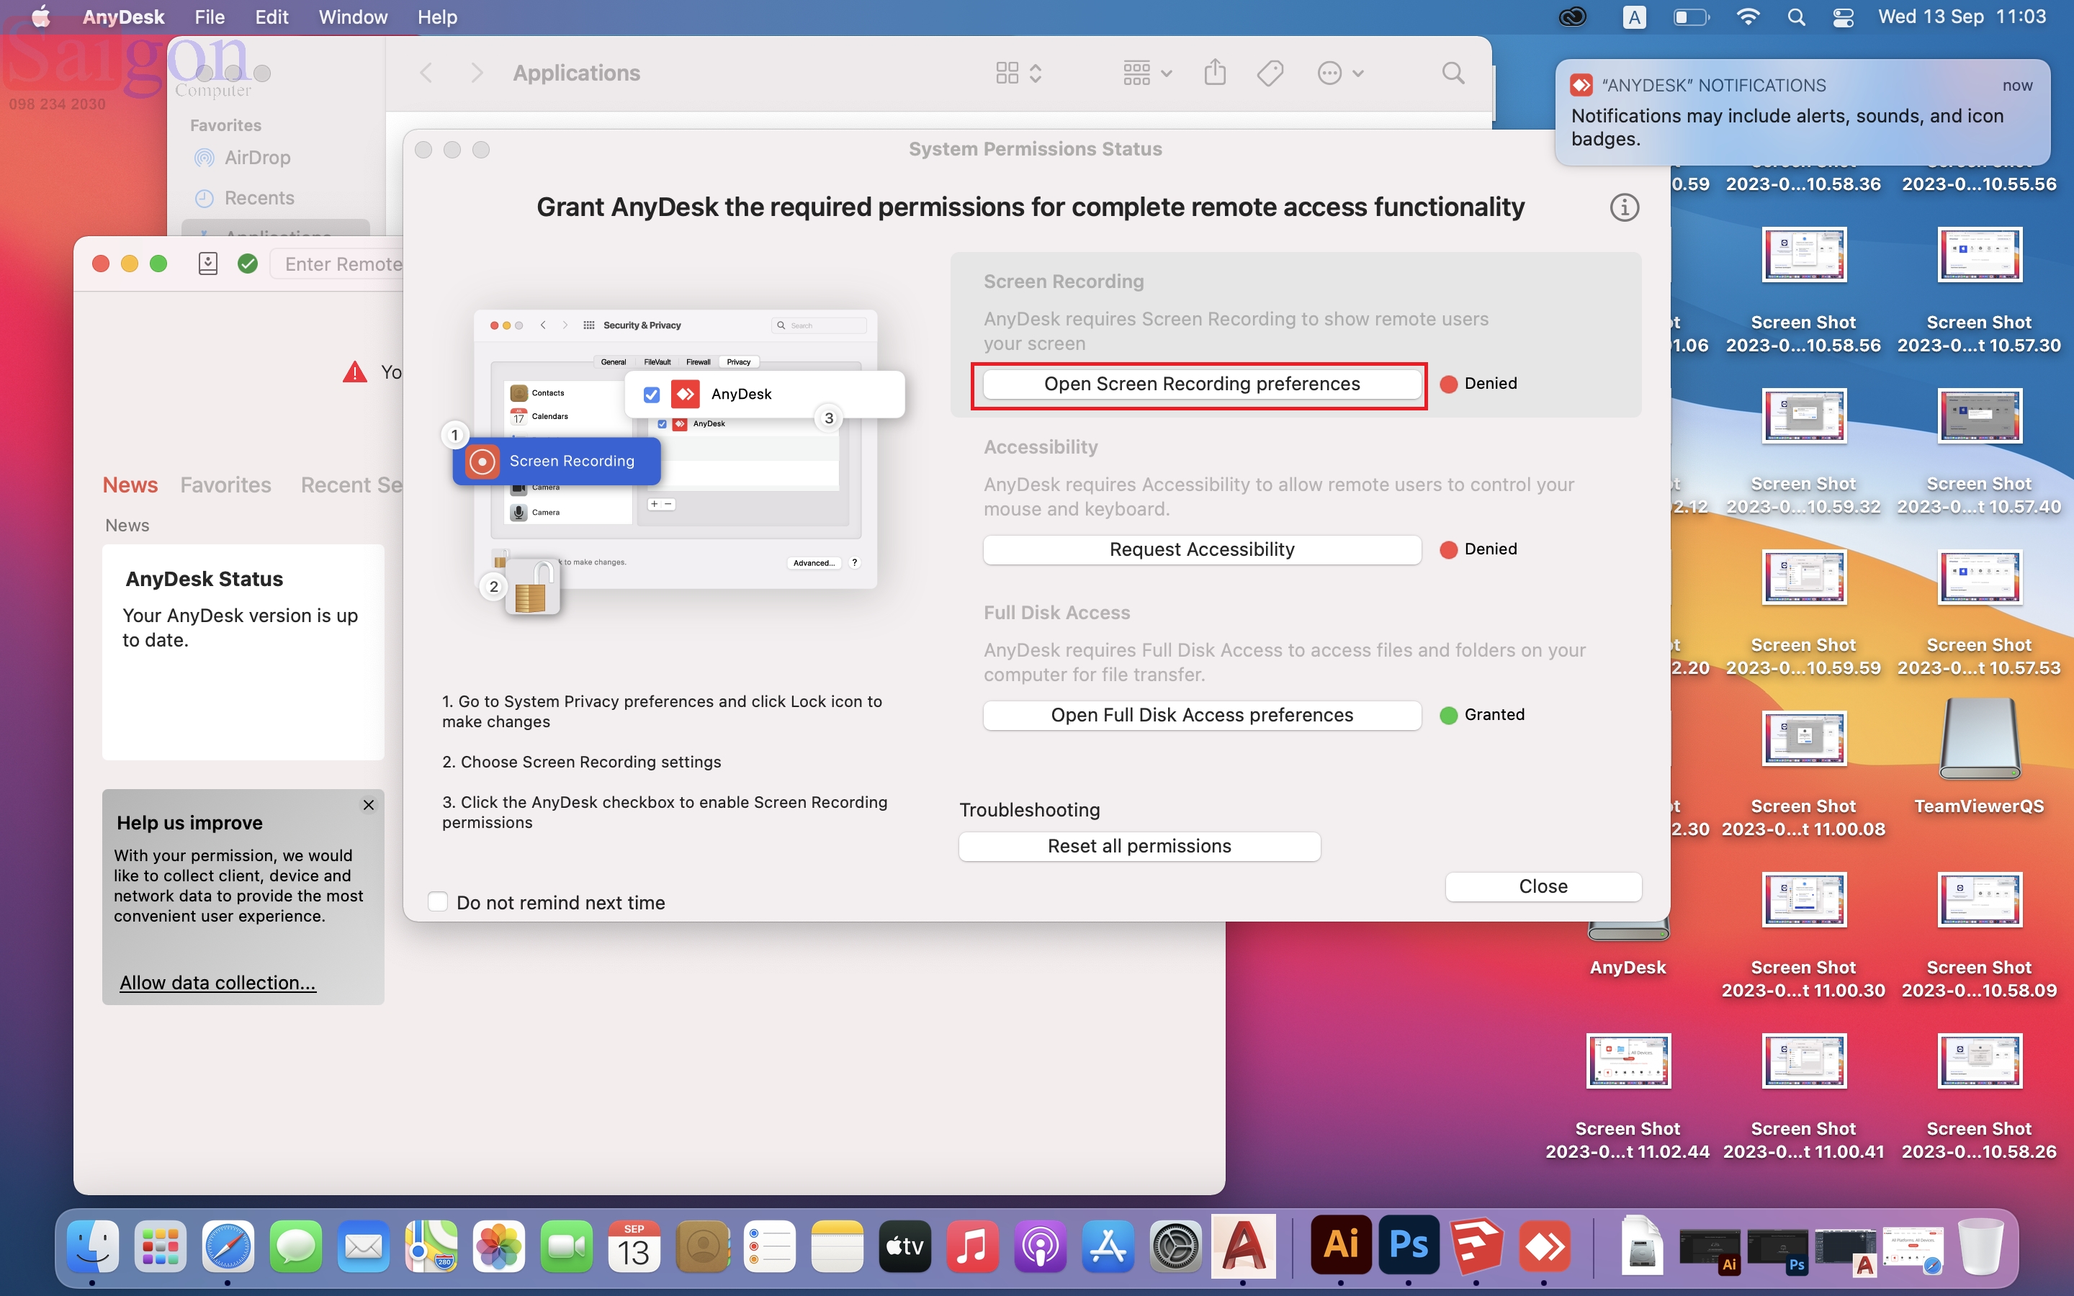
Task: Launch FaceTime from the dock
Action: (567, 1246)
